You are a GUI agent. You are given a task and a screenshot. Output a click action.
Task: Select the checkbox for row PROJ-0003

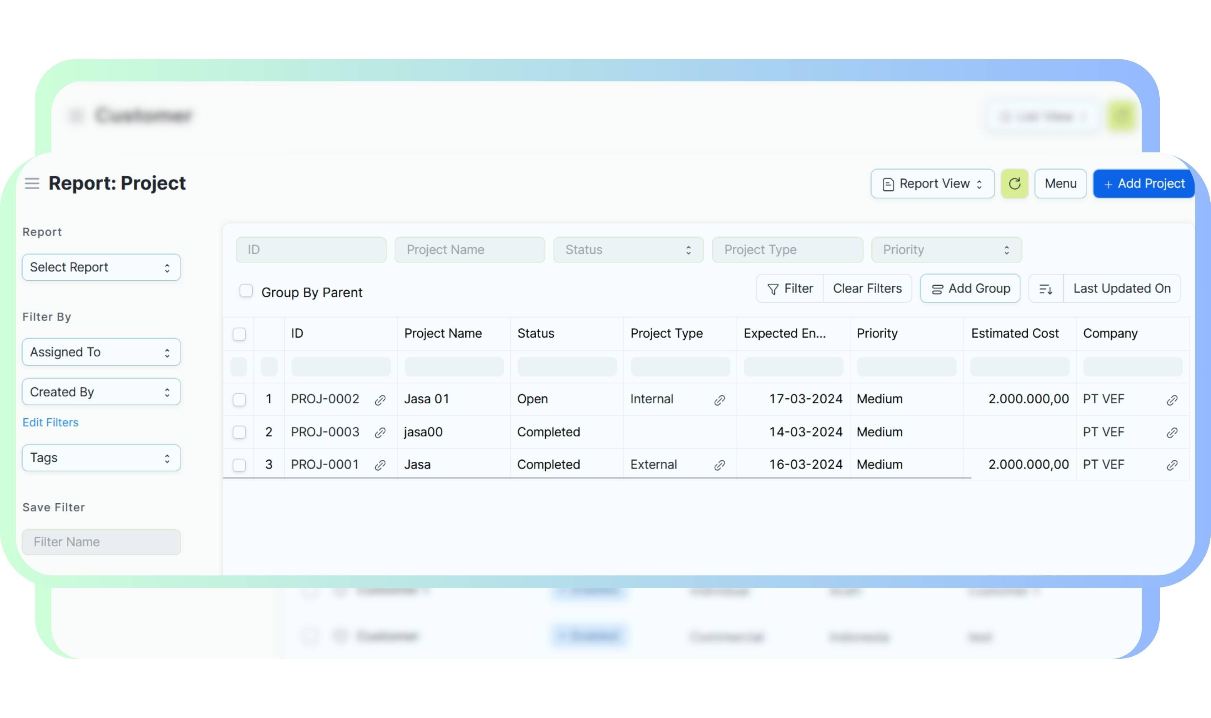[239, 432]
